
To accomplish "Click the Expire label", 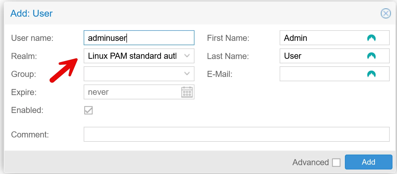I will coord(24,92).
